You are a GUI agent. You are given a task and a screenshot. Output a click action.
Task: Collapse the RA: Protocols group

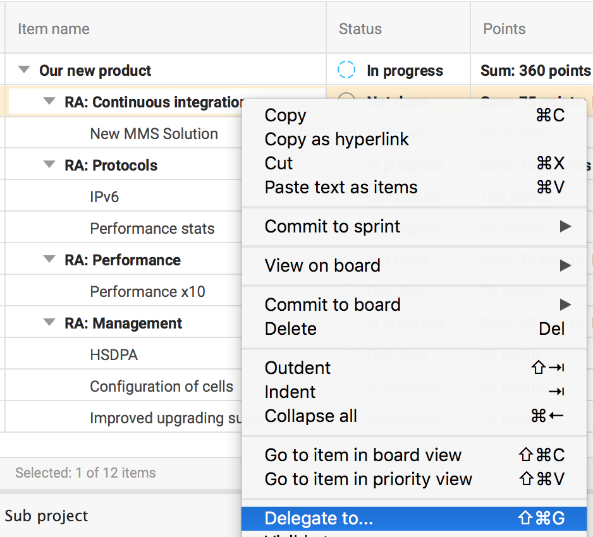coord(49,165)
